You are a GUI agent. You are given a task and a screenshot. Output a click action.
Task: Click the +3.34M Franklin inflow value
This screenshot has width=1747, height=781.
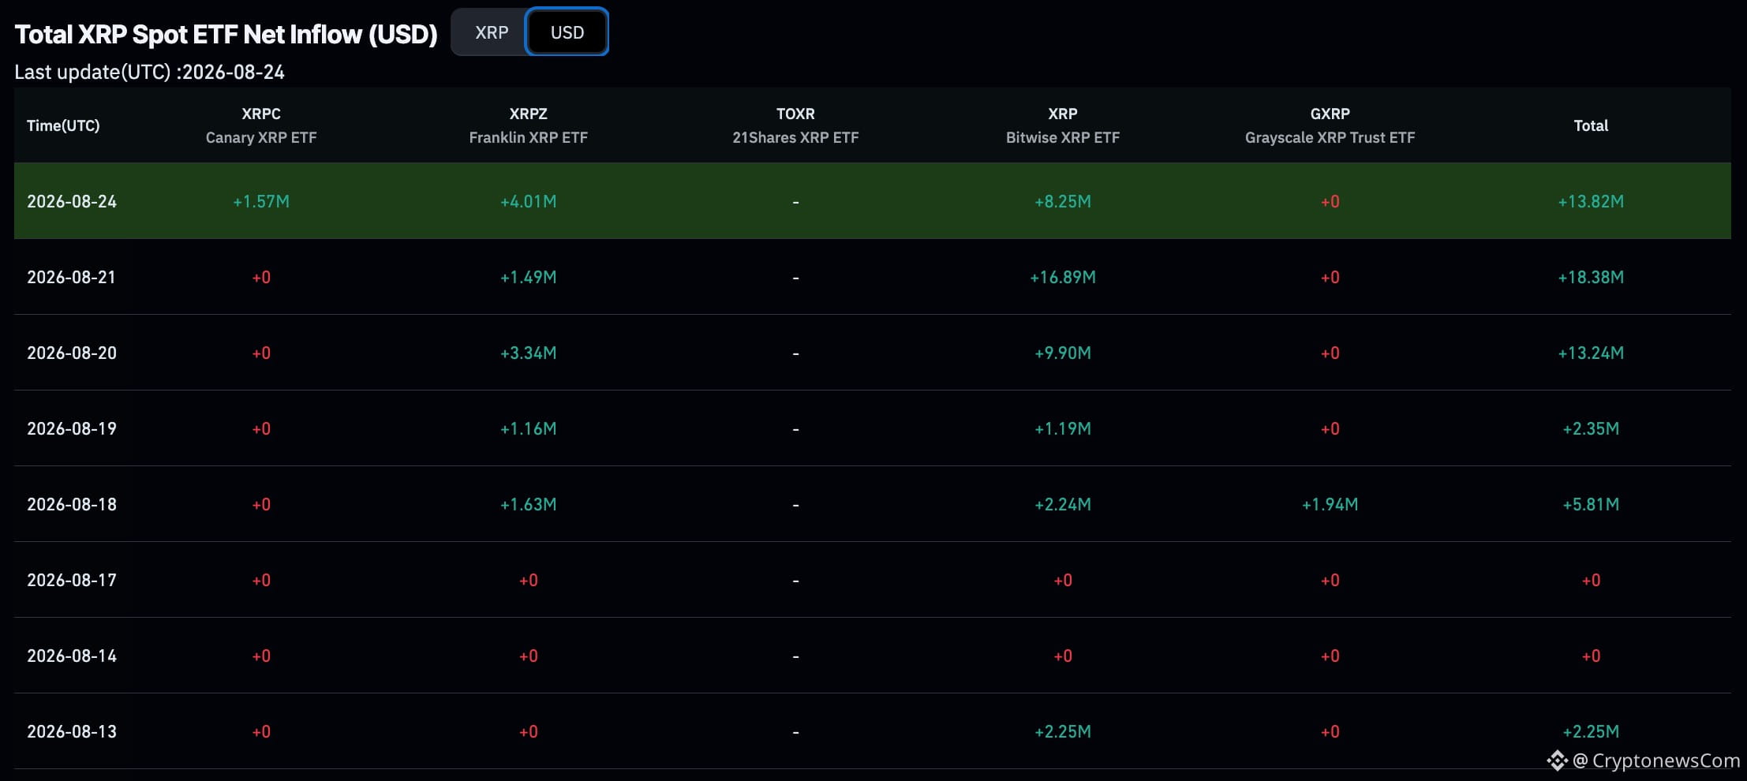pyautogui.click(x=528, y=353)
